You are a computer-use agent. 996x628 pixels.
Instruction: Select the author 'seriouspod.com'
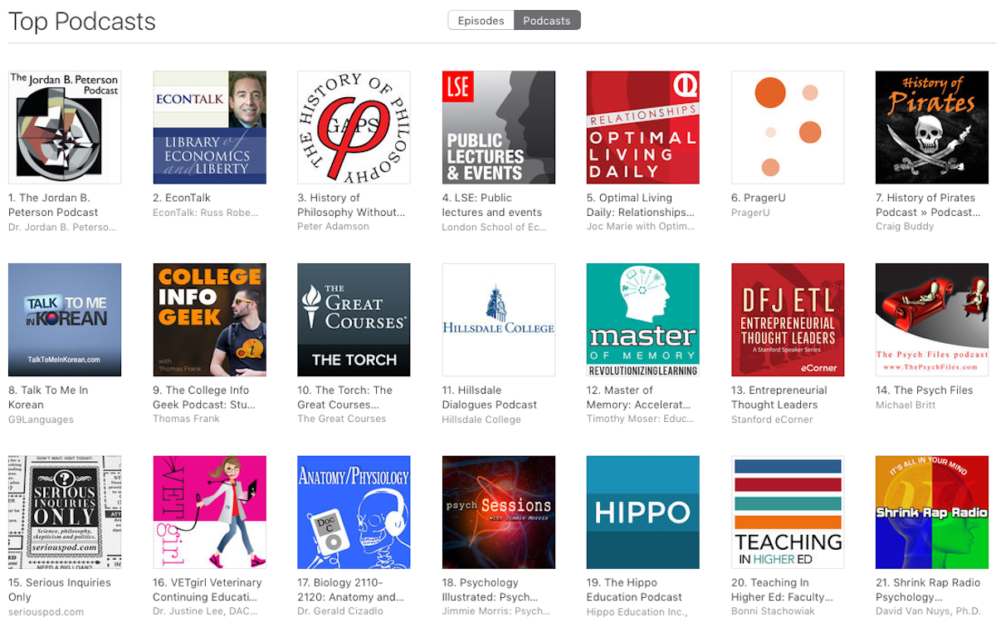[46, 612]
